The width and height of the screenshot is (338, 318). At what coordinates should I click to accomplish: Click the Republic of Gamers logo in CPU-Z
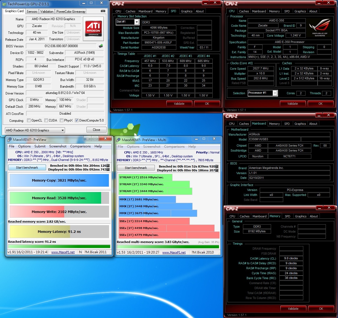(320, 28)
